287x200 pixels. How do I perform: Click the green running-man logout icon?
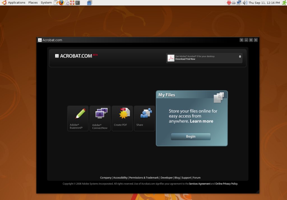284,3
